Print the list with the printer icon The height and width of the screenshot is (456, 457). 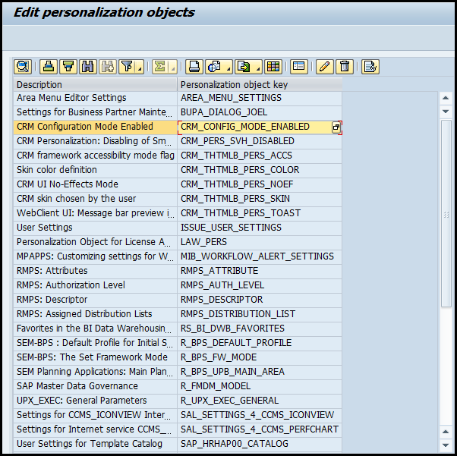[194, 67]
